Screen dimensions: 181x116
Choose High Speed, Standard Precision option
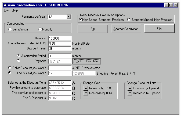(x=81, y=20)
